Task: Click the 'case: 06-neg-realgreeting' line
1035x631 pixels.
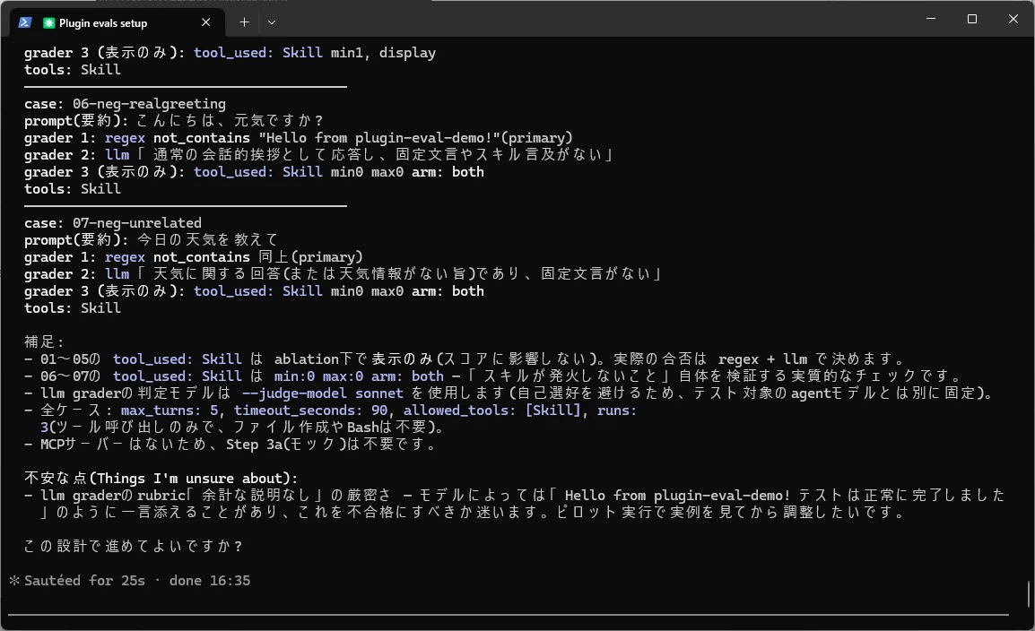Action: tap(125, 103)
